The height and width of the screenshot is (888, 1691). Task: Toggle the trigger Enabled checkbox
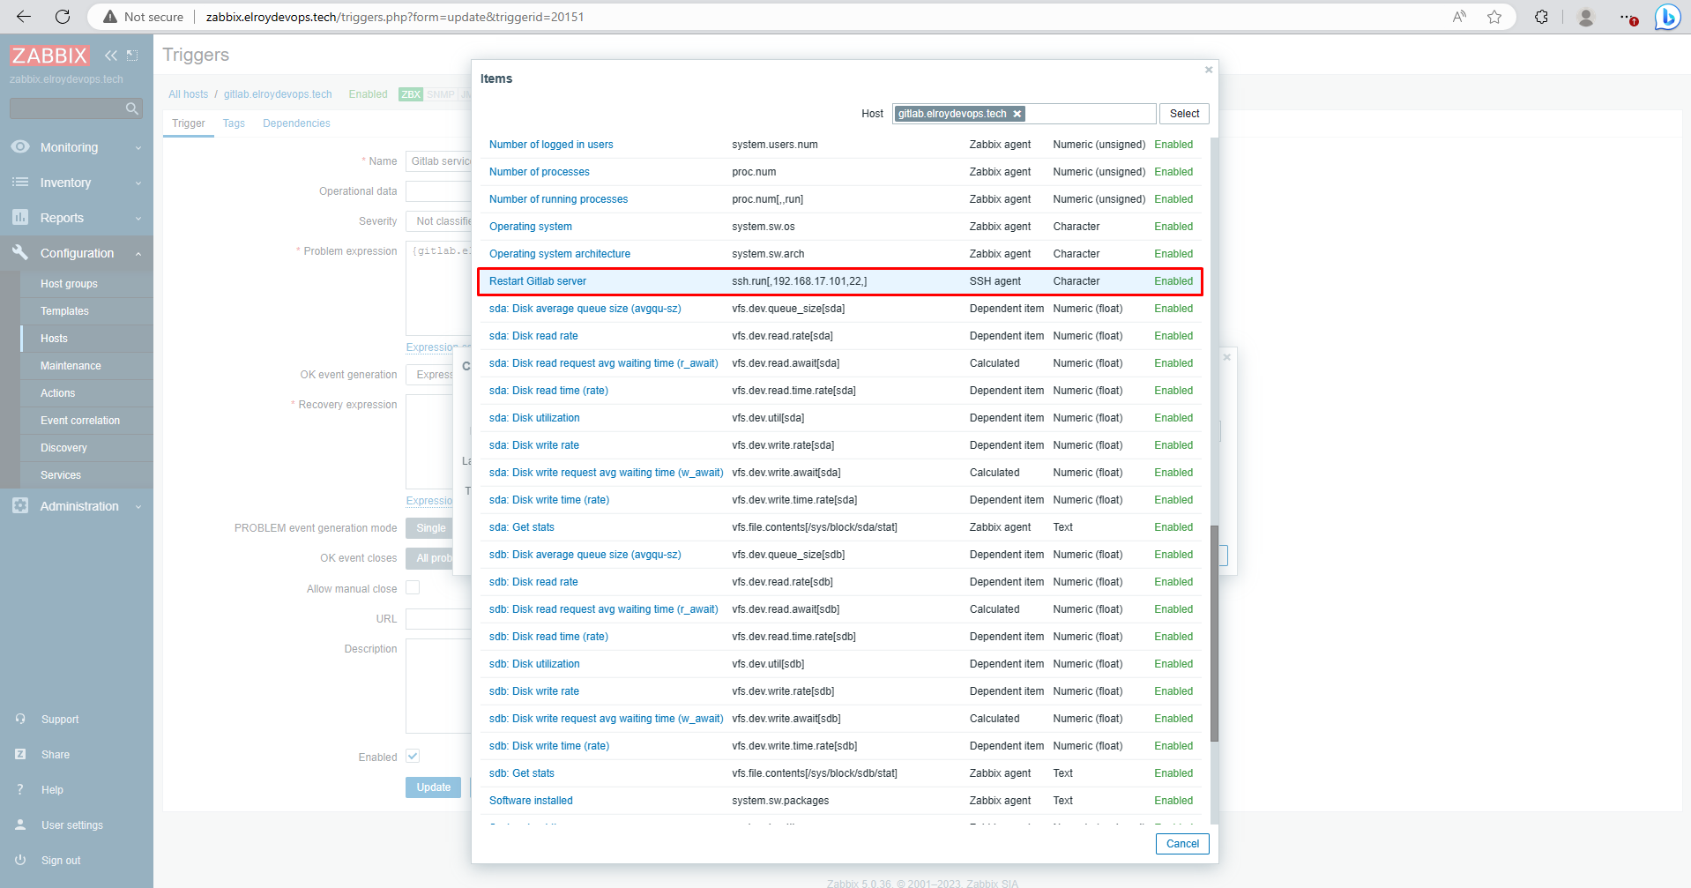pos(413,757)
